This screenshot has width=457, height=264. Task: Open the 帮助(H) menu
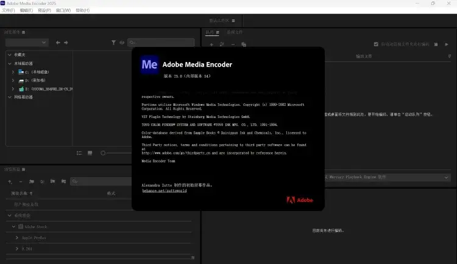tap(83, 10)
